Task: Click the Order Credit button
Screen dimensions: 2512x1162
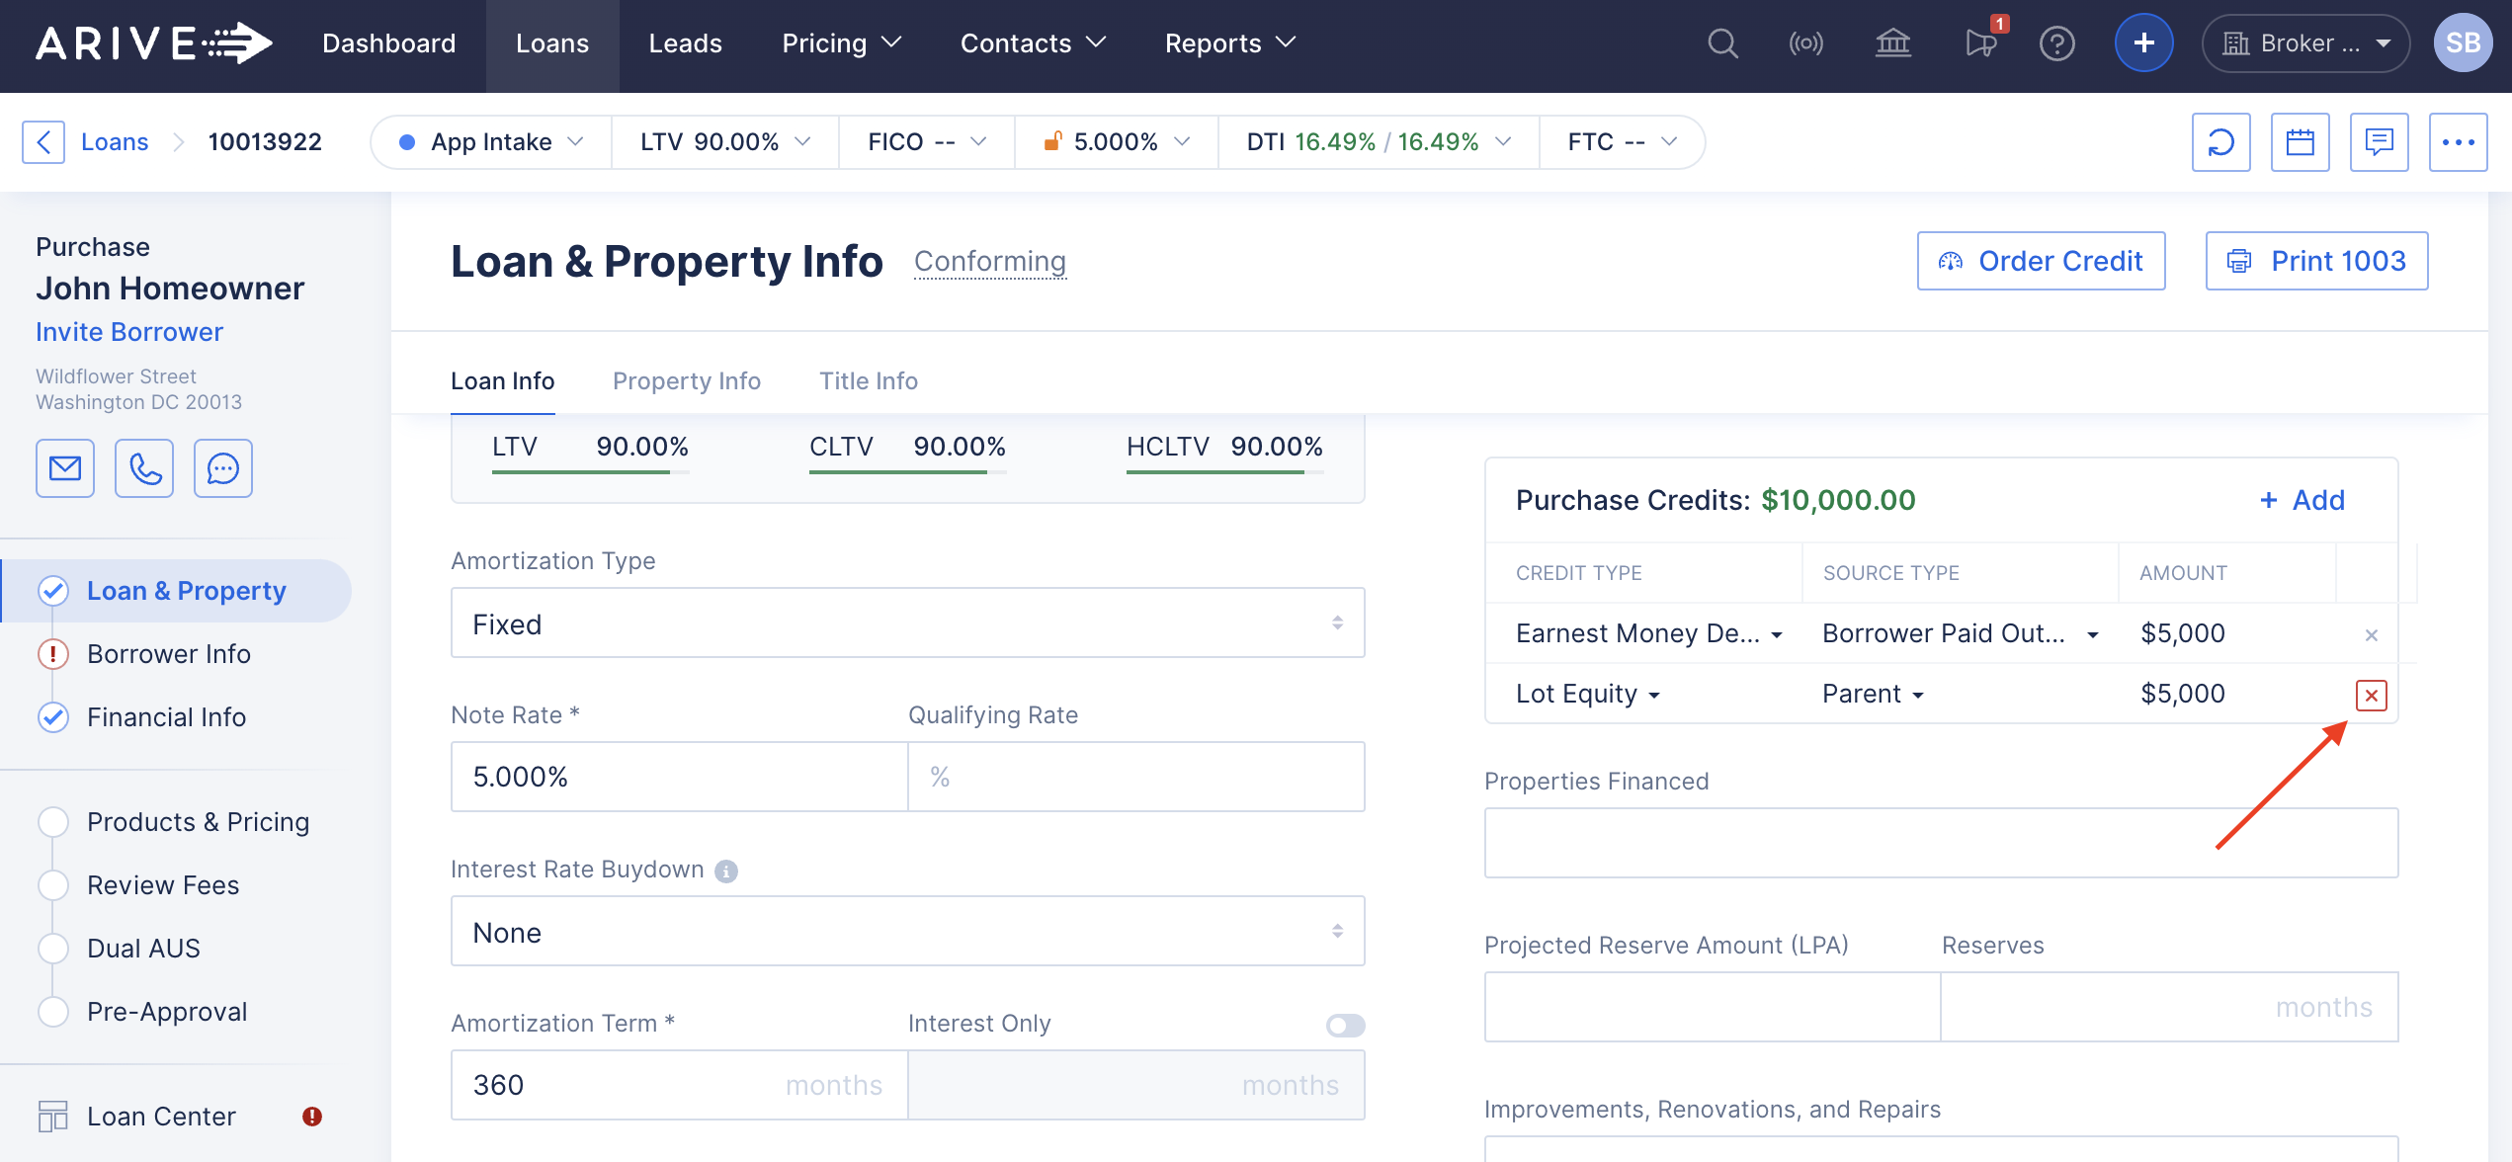Action: (2041, 261)
